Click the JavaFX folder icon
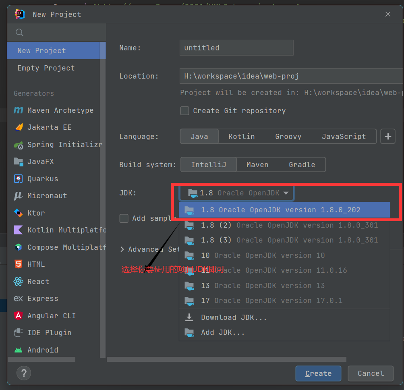This screenshot has height=390, width=404. pos(19,162)
